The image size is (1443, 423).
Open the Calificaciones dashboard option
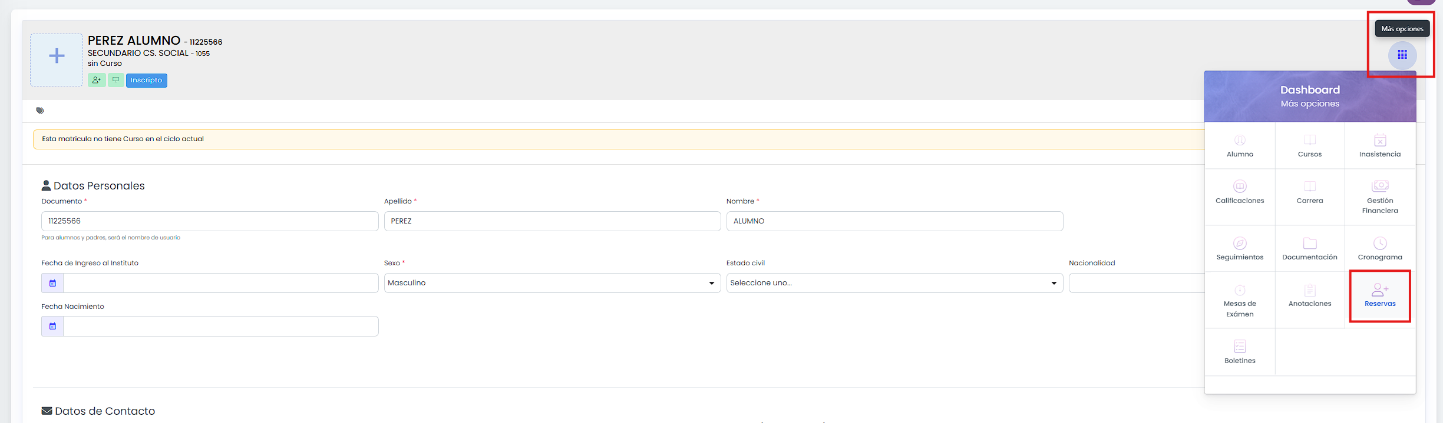pyautogui.click(x=1240, y=193)
